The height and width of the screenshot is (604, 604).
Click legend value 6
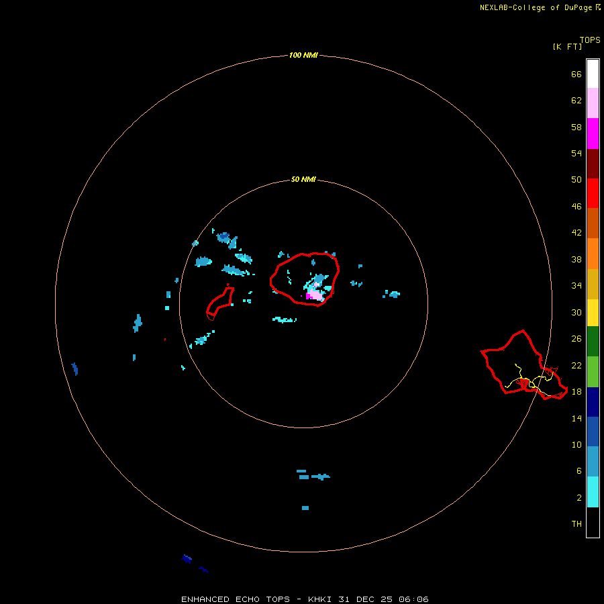click(x=578, y=471)
